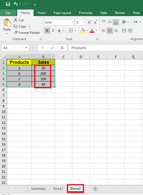Click the Paste clipboard icon

7,23
